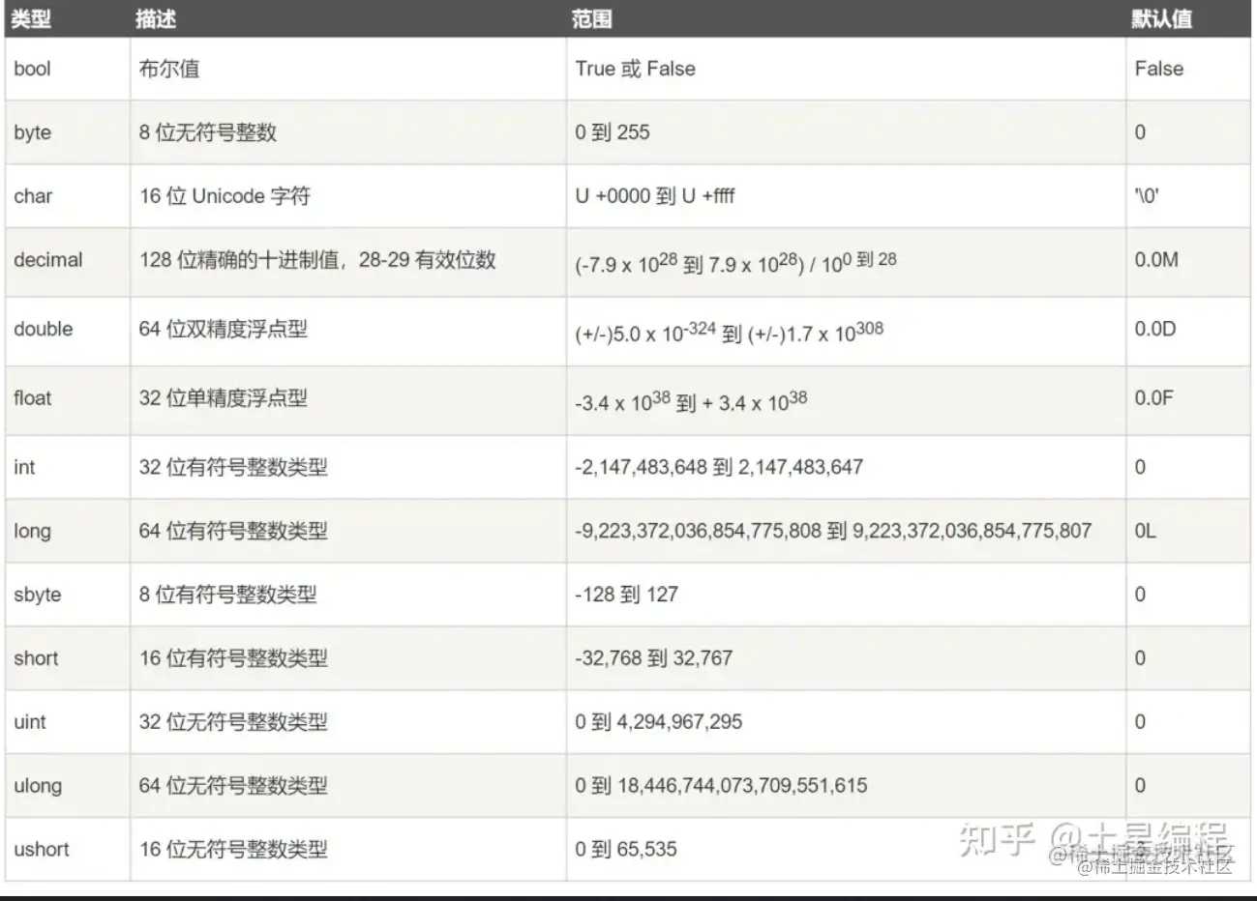
Task: Click the 64 位无符号整数类型 description
Action: pyautogui.click(x=233, y=786)
